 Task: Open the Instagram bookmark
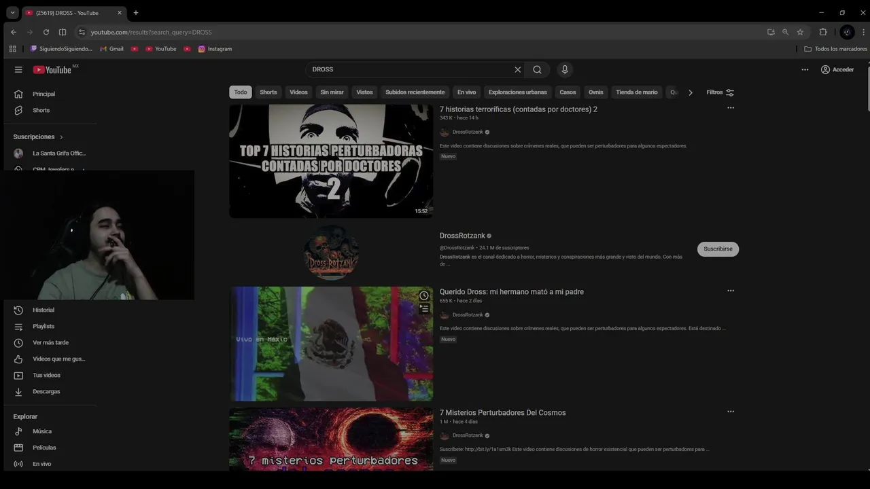point(215,49)
